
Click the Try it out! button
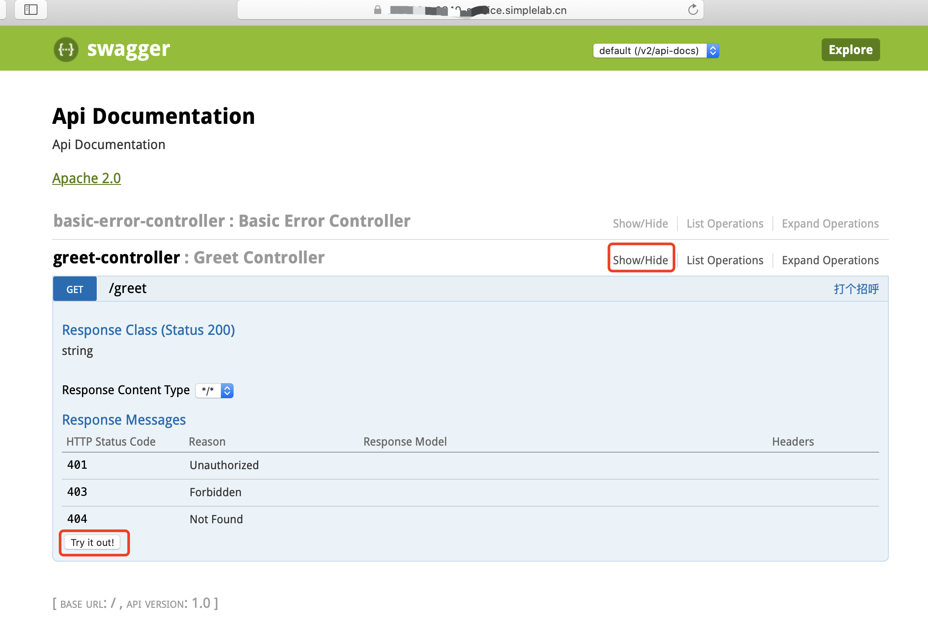click(x=92, y=542)
